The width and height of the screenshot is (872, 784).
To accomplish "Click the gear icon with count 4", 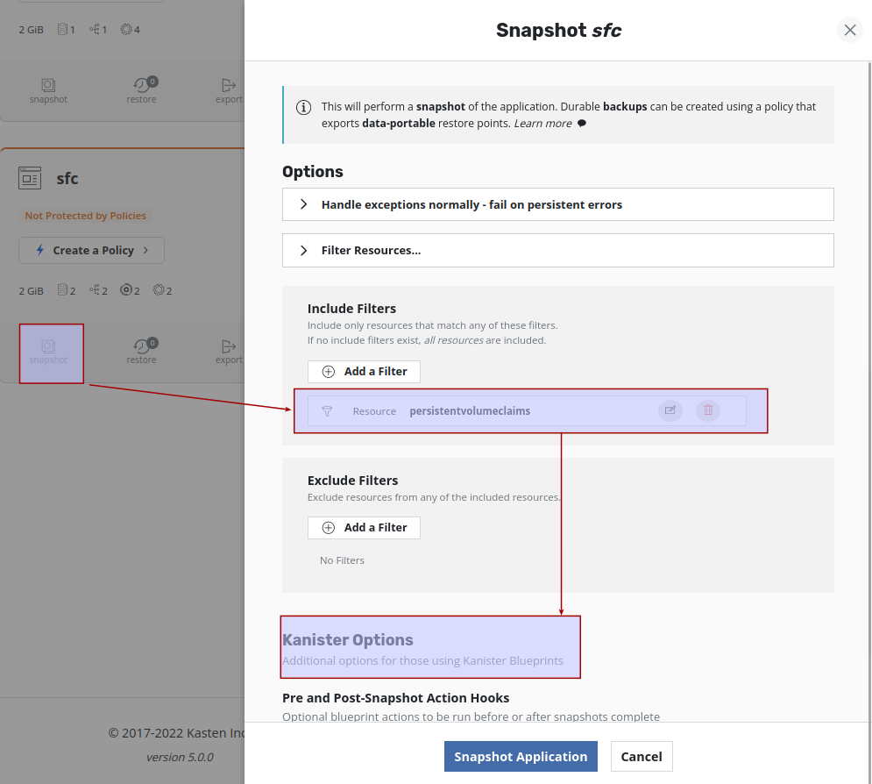I will [x=126, y=29].
